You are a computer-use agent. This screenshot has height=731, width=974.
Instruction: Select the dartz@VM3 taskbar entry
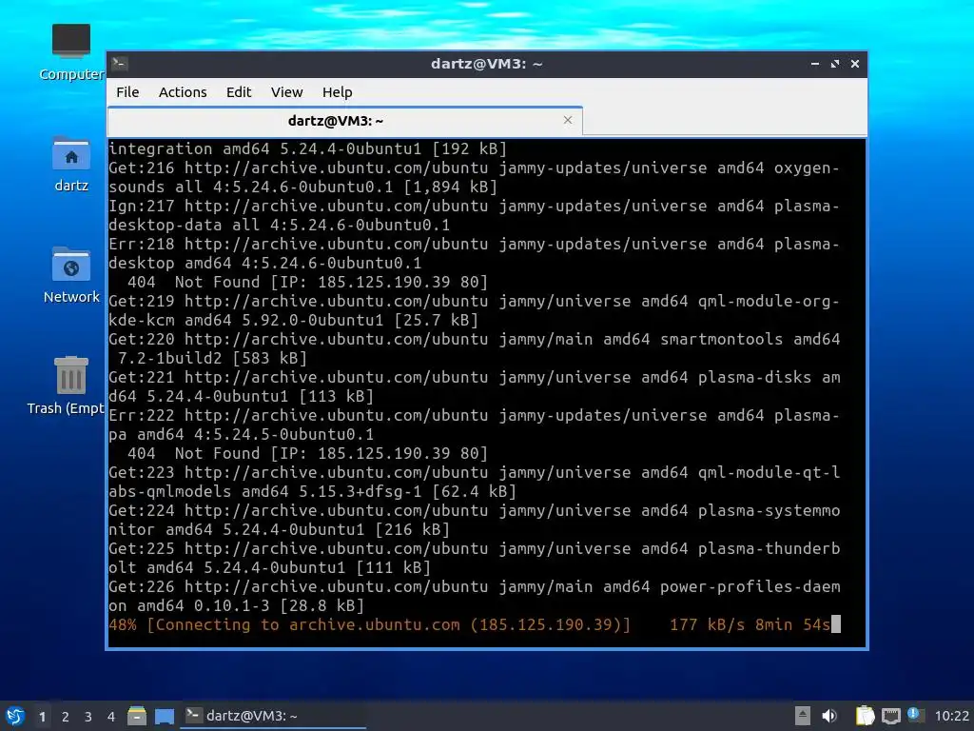pyautogui.click(x=273, y=716)
